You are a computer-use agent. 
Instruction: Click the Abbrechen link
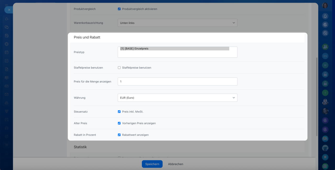(175, 164)
